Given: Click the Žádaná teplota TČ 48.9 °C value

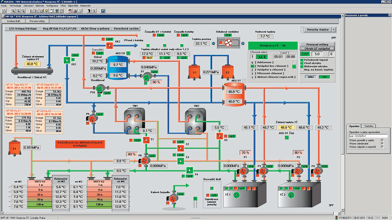Looking at the screenshot, I should (286, 128).
